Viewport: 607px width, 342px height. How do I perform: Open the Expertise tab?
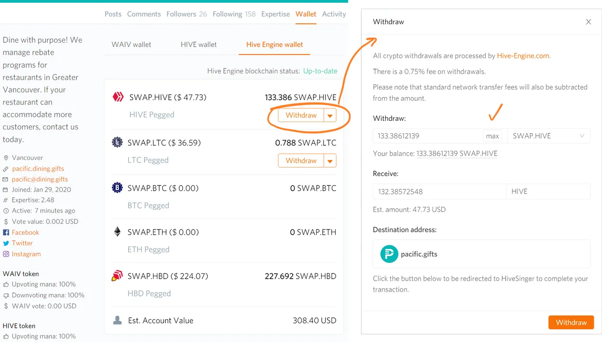pyautogui.click(x=276, y=14)
